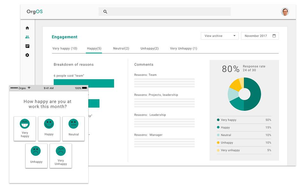This screenshot has width=300, height=191.
Task: Click the Happy legend dot
Action: coord(218,127)
